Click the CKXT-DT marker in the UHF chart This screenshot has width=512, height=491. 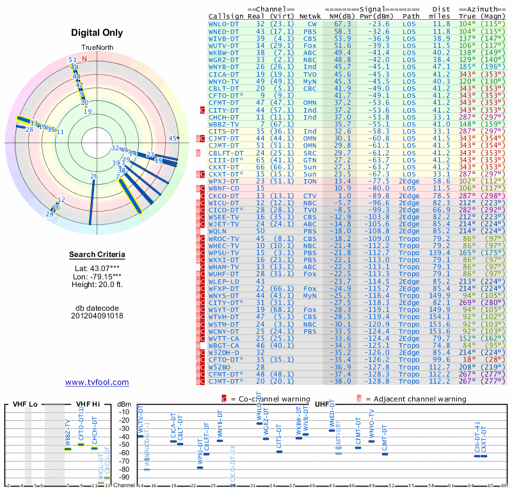484,456
